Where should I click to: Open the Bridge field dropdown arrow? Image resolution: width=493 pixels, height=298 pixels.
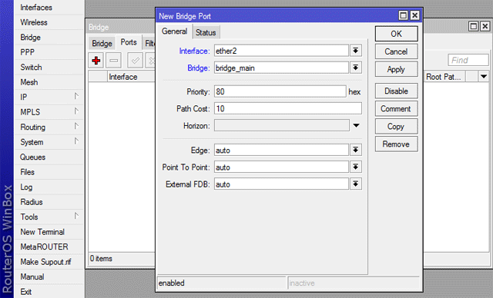coord(356,68)
